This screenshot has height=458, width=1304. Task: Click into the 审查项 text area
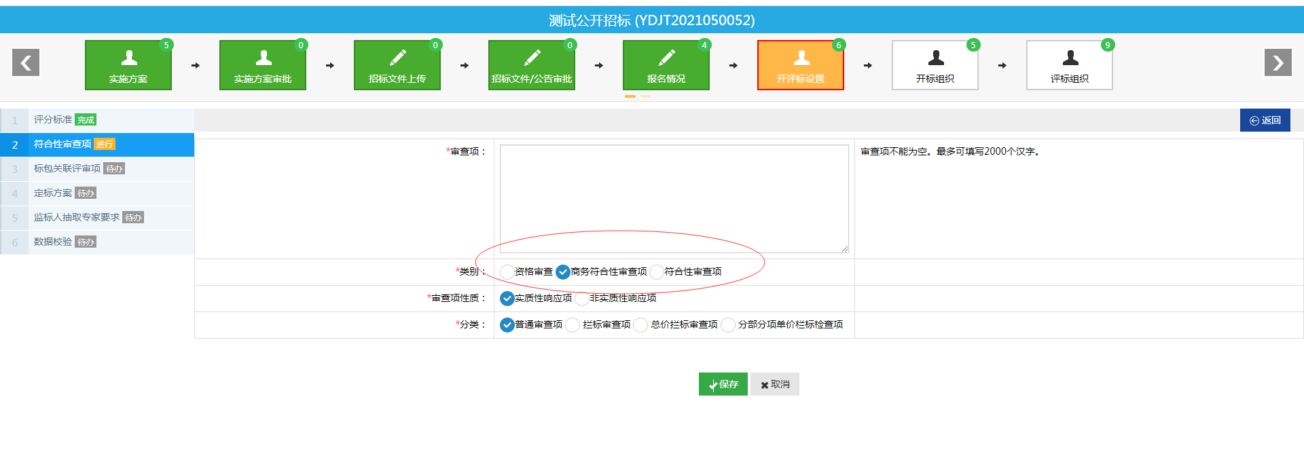(x=674, y=198)
